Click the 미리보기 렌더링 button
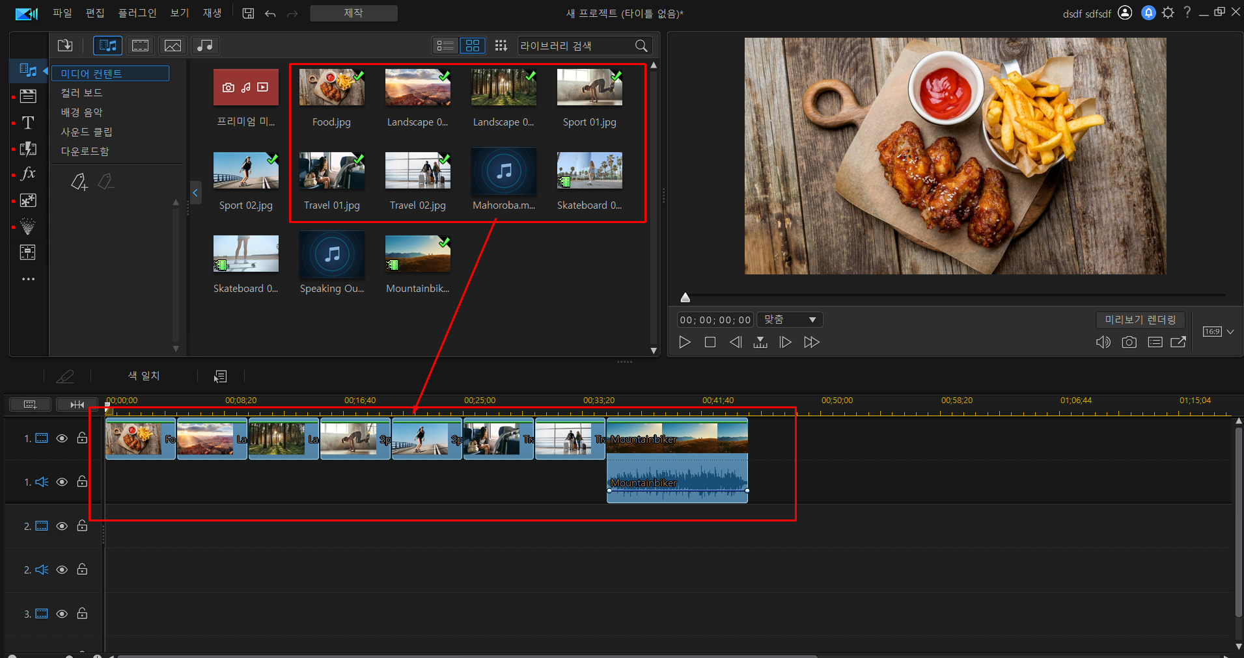Image resolution: width=1244 pixels, height=658 pixels. tap(1140, 320)
